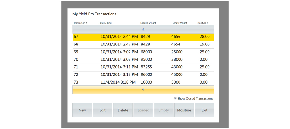This screenshot has width=290, height=129.
Task: Click date 10/31/2014 3:07 PM
Action: [119, 52]
